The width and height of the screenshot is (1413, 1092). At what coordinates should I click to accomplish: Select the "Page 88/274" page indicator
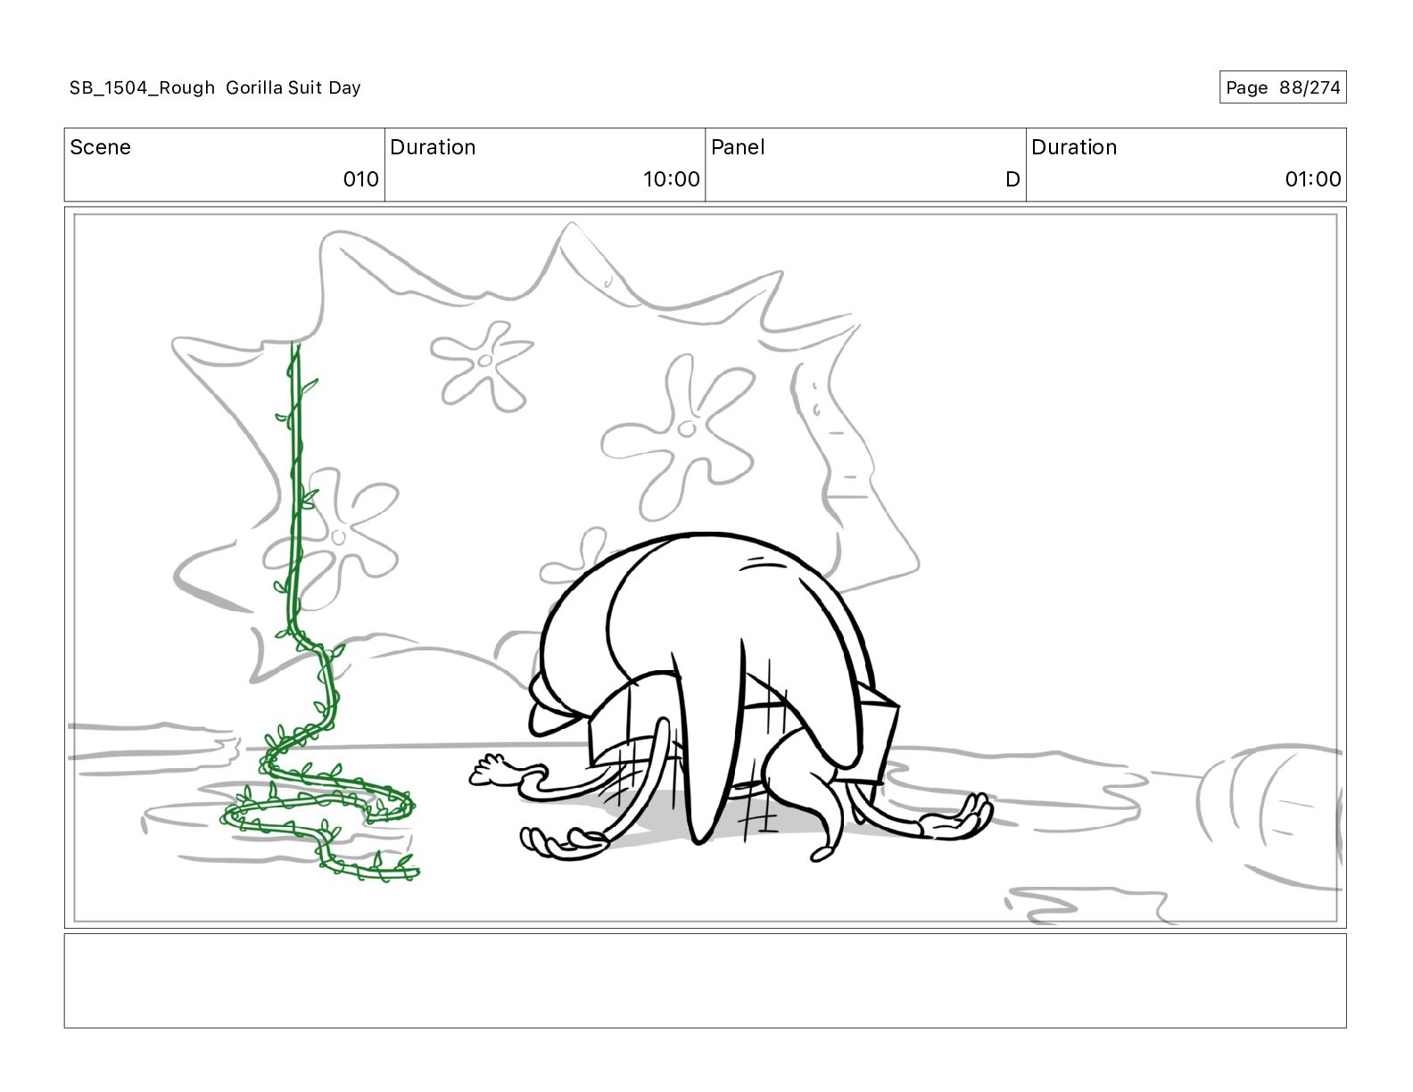tap(1283, 87)
